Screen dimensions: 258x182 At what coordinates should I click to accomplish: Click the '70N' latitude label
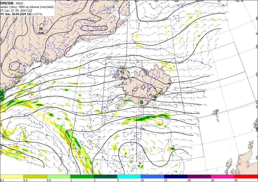237,1
